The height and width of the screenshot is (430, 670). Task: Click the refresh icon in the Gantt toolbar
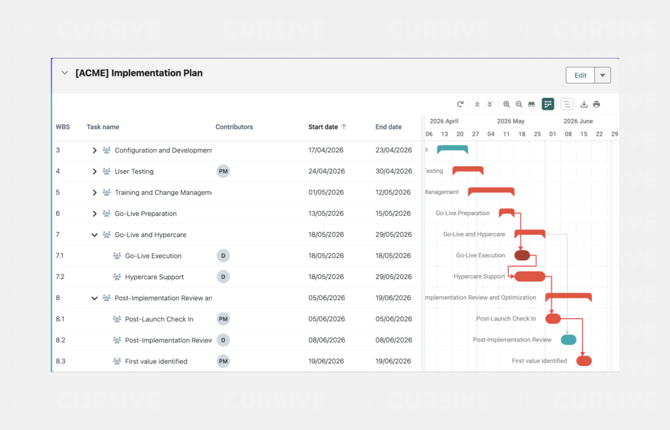tap(460, 104)
